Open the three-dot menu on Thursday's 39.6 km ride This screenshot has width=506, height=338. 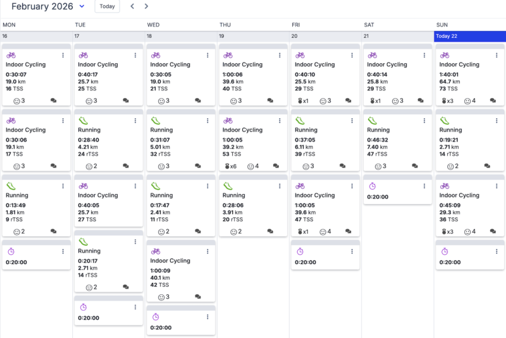[280, 56]
